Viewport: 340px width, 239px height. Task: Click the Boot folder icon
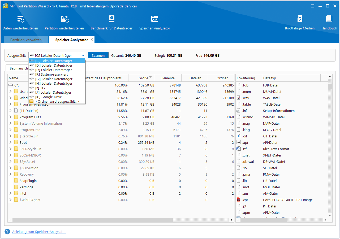click(x=16, y=142)
